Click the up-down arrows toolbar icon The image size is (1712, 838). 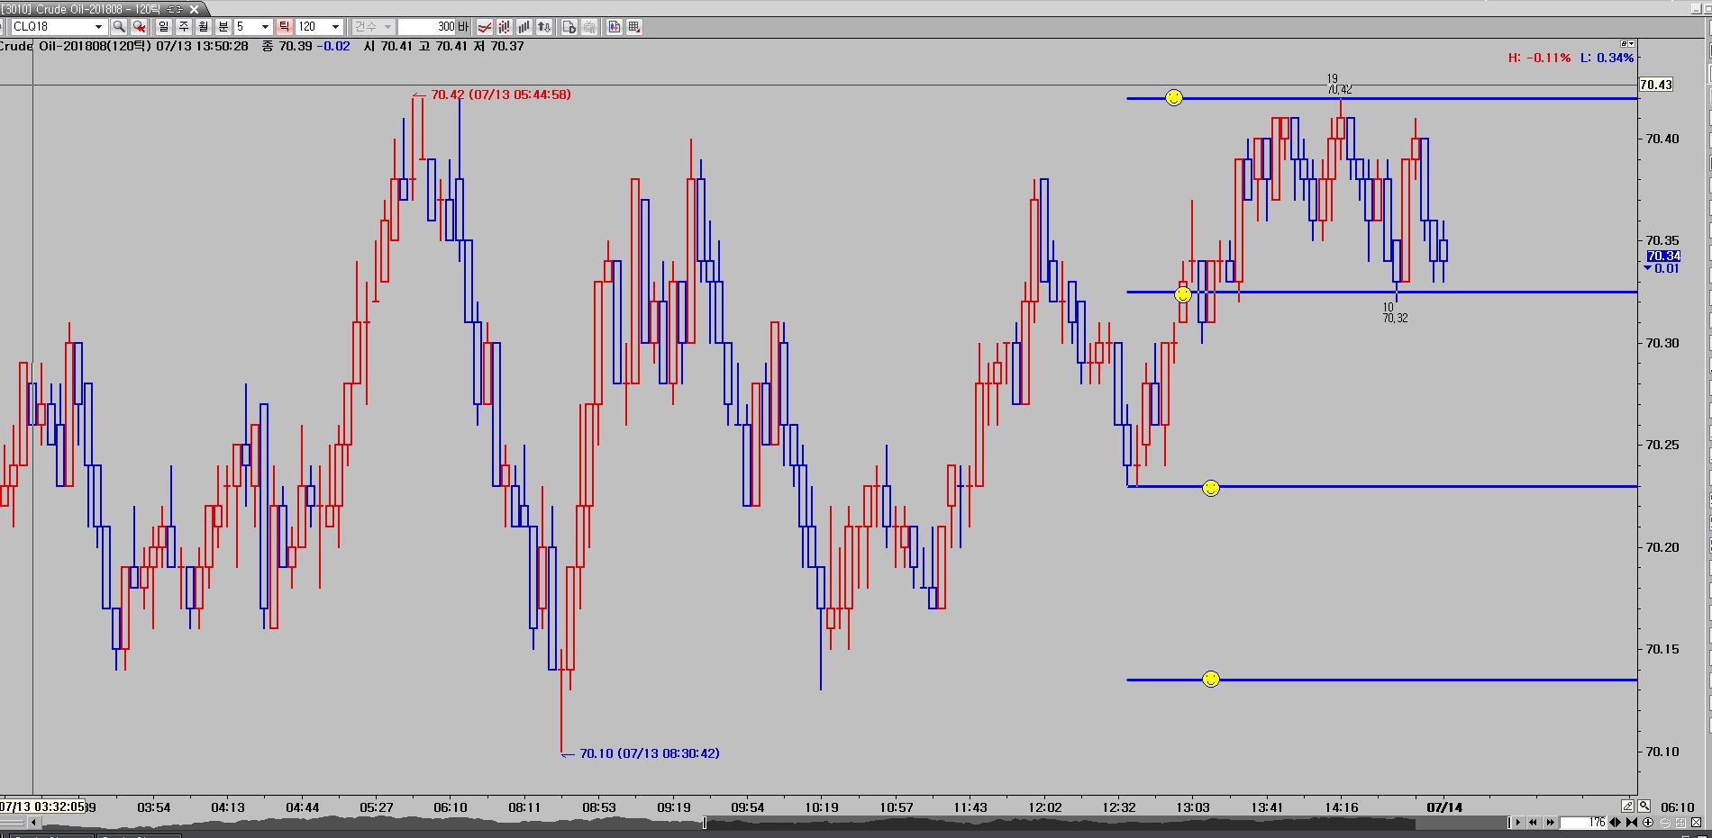(544, 27)
